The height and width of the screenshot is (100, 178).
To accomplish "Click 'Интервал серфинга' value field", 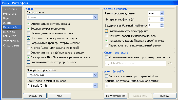I will click(x=154, y=19).
